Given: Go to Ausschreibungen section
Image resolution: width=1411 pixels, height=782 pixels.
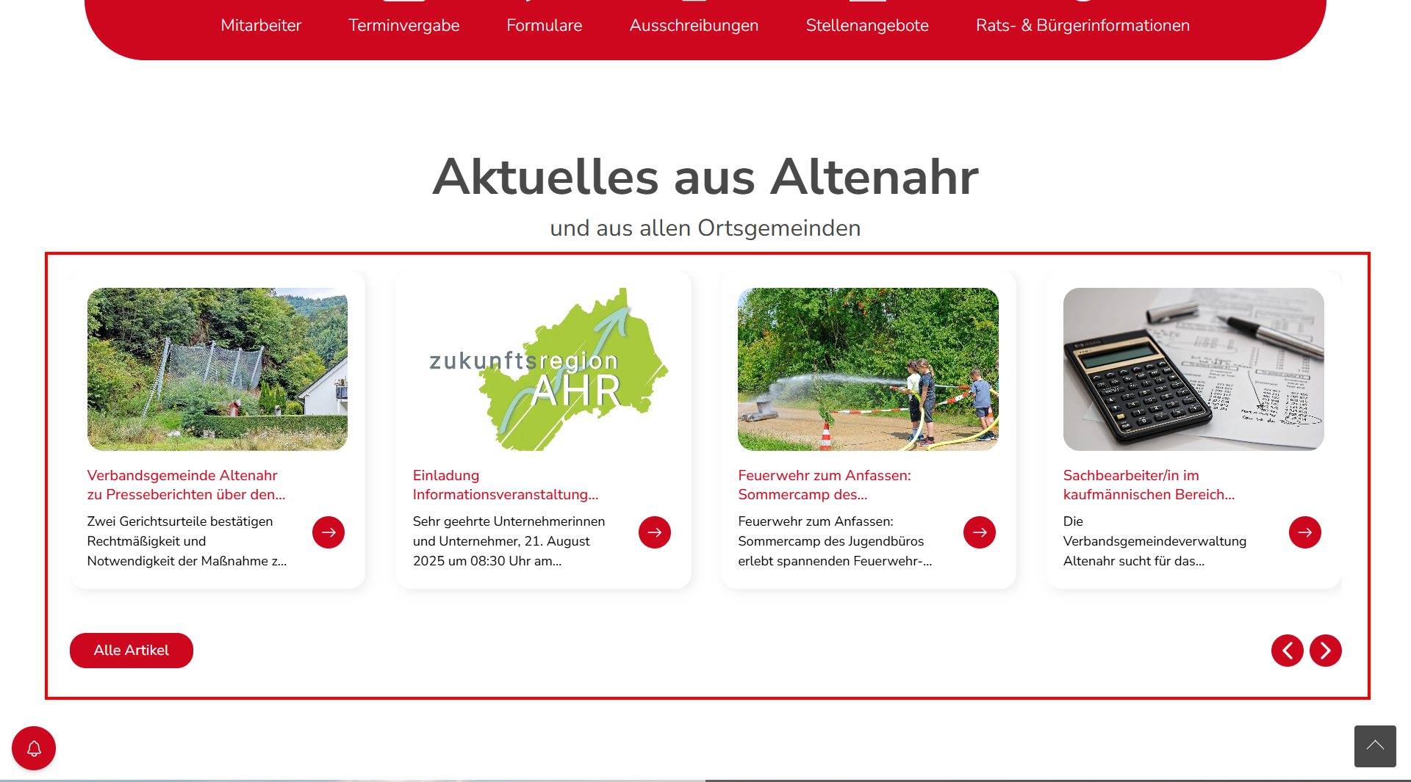Looking at the screenshot, I should [x=694, y=26].
